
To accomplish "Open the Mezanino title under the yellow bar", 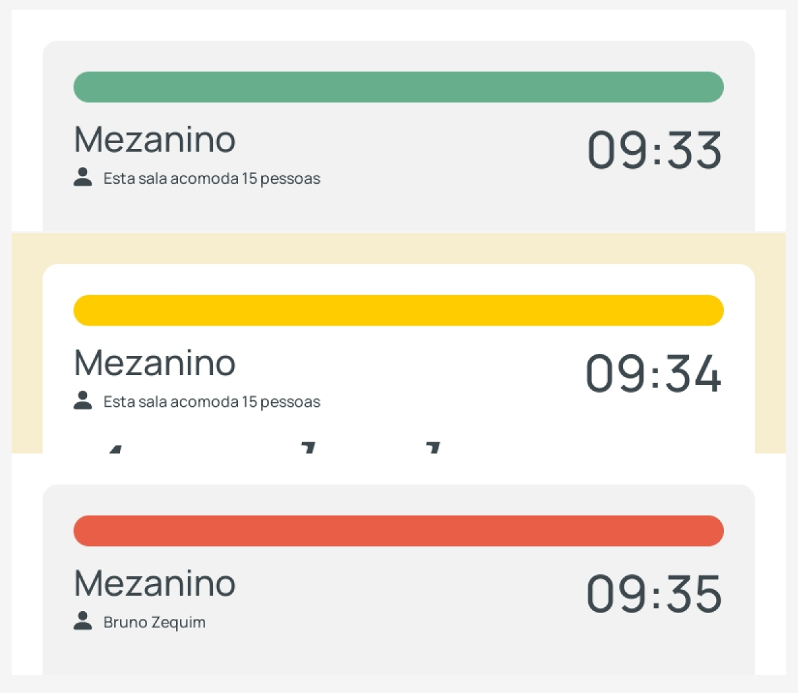I will point(155,363).
